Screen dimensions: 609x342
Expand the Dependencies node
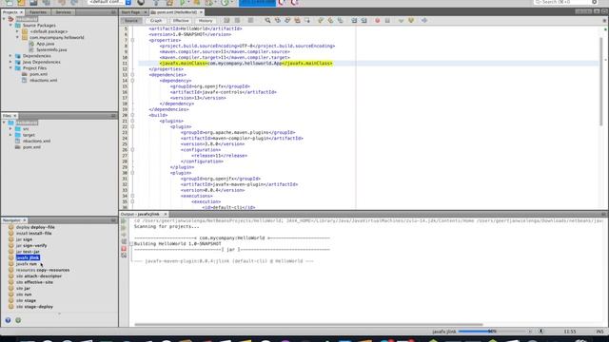10,56
